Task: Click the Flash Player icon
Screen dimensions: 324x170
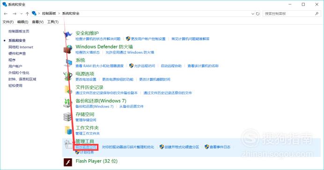Action: point(68,162)
